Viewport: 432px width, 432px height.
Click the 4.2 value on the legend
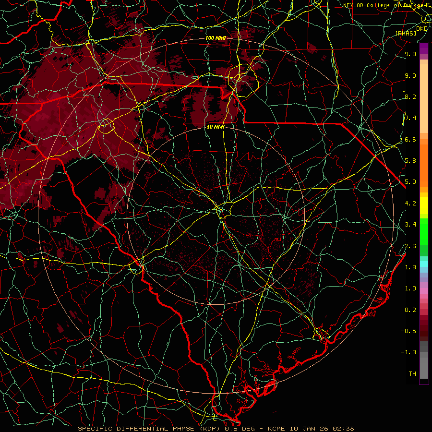tap(410, 204)
